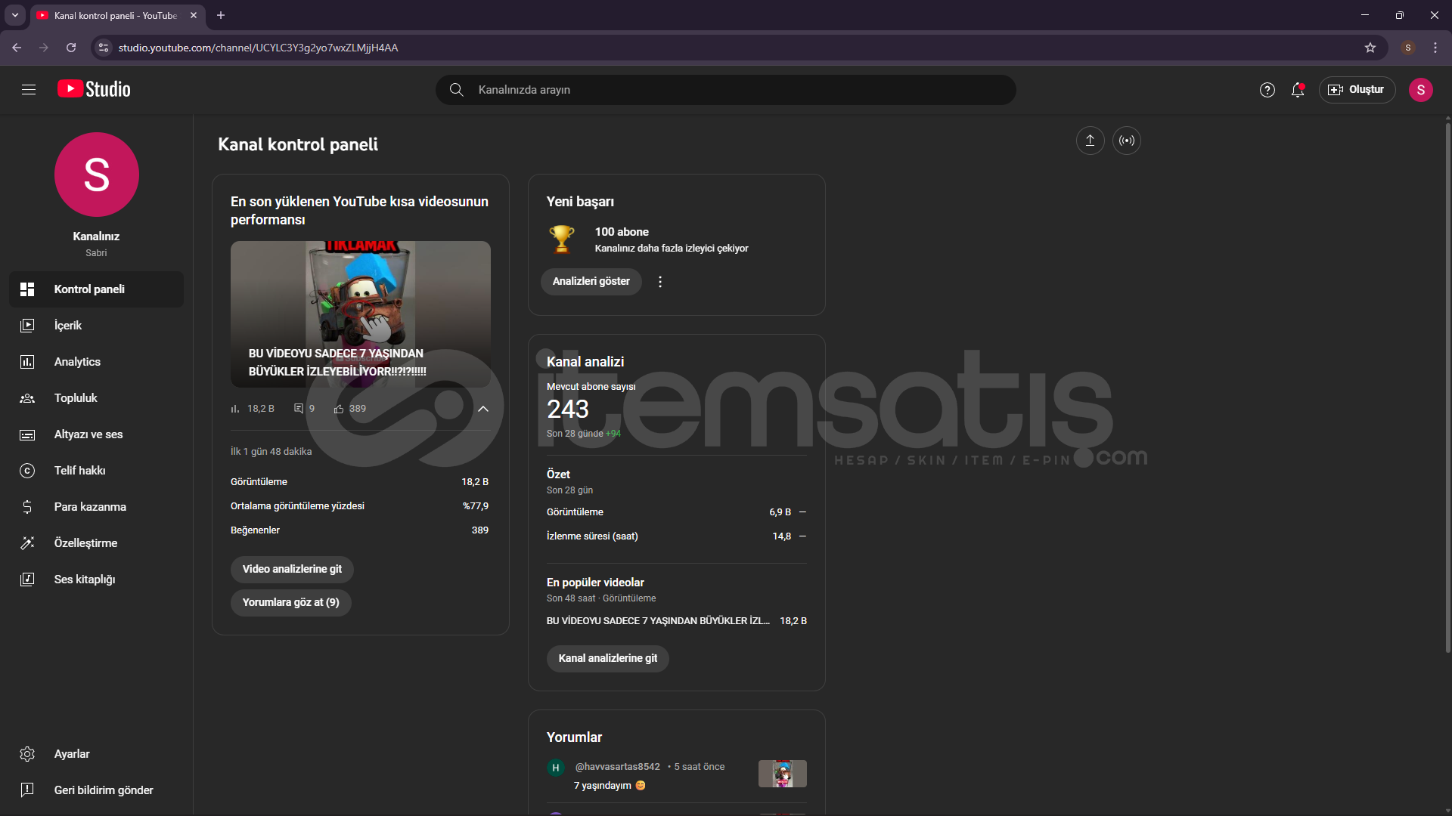Click the Özelleştirme magic wand icon

[x=27, y=543]
